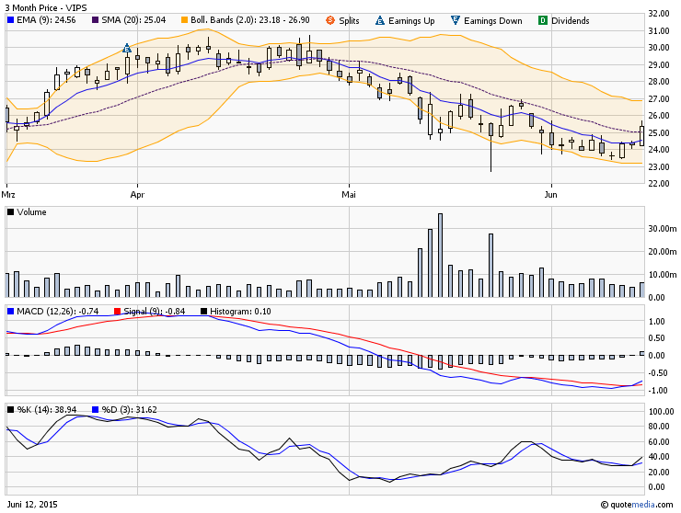Select the purple SMA (20) legend square
The image size is (681, 513).
click(x=96, y=20)
